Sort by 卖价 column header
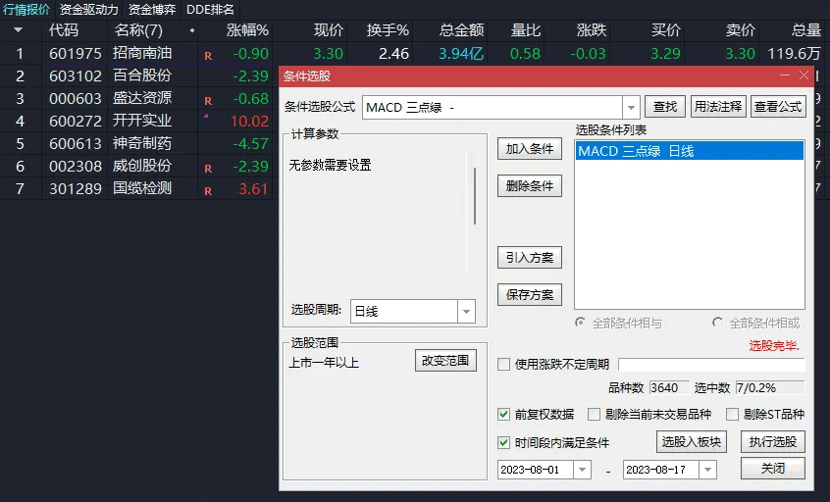 740,30
